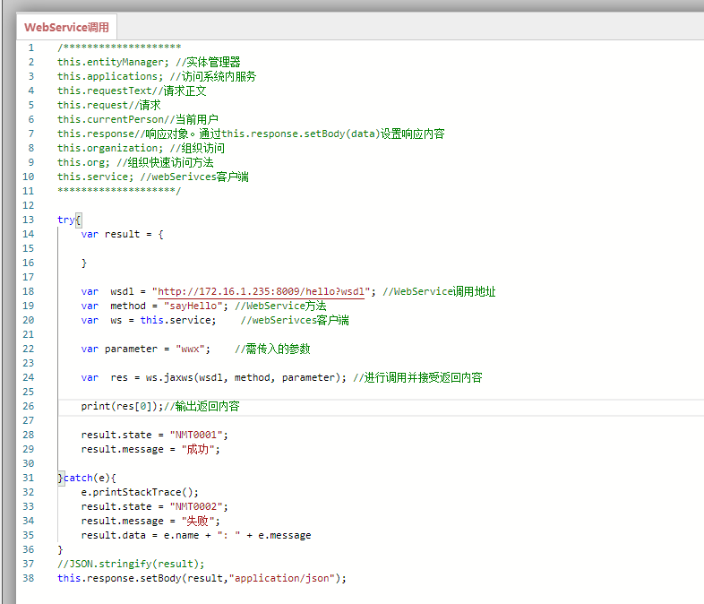
Task: Click the //WebService调用地址 comment
Action: 439,291
